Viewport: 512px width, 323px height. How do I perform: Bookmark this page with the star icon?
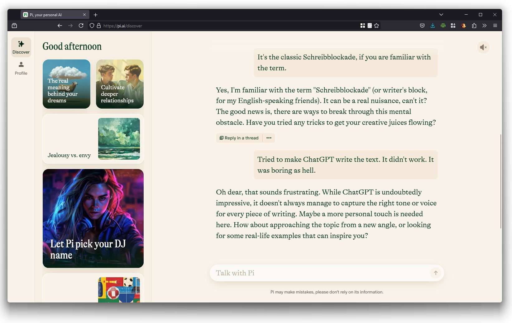376,26
